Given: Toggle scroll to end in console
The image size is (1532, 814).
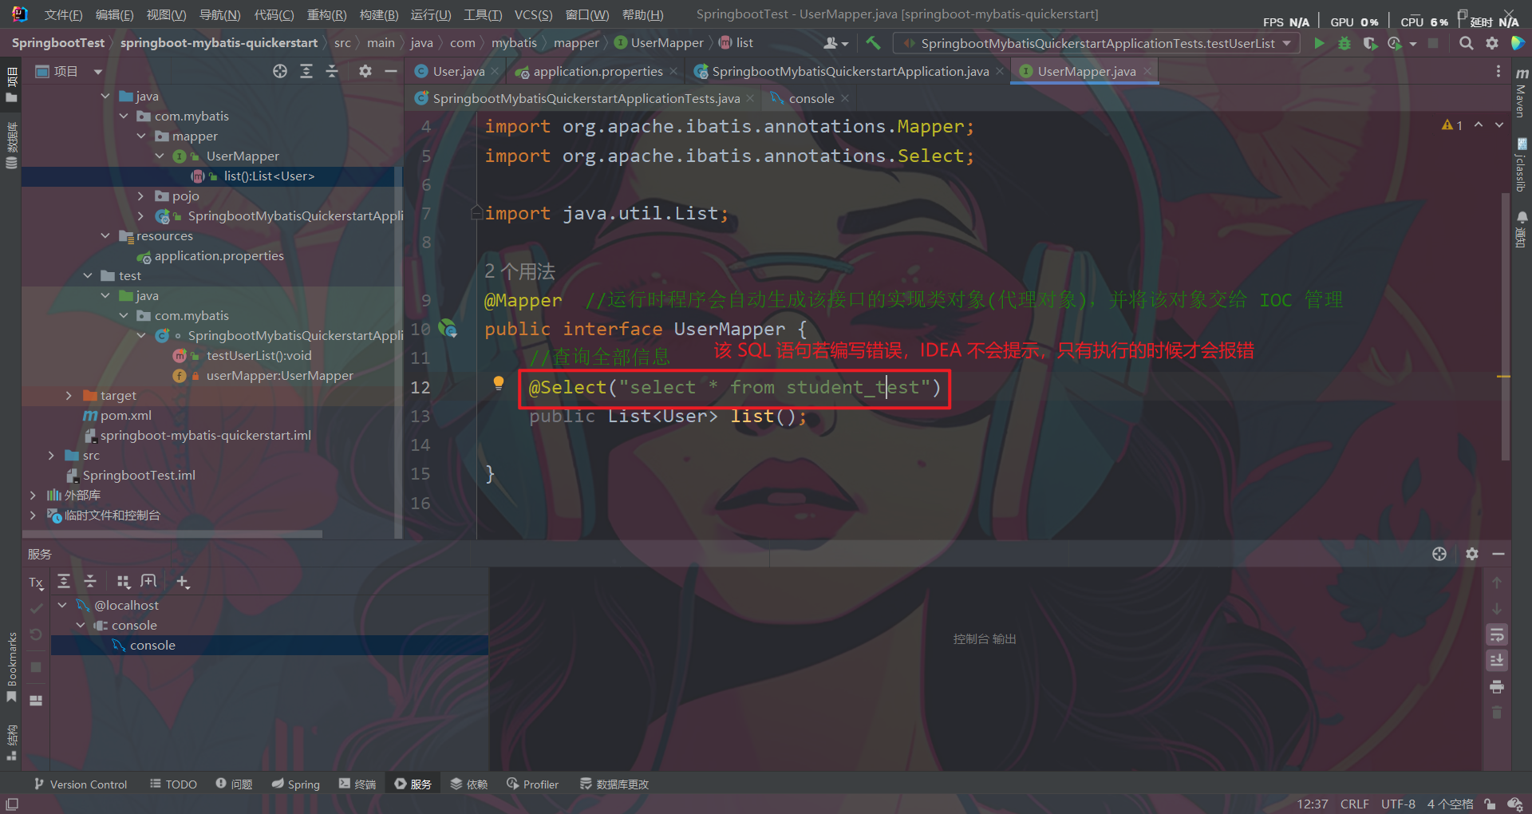Looking at the screenshot, I should coord(1497,660).
